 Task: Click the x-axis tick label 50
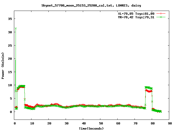point(100,123)
